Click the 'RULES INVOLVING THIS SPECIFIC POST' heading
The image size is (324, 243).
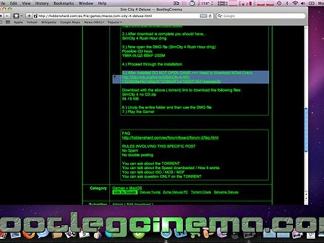(159, 146)
